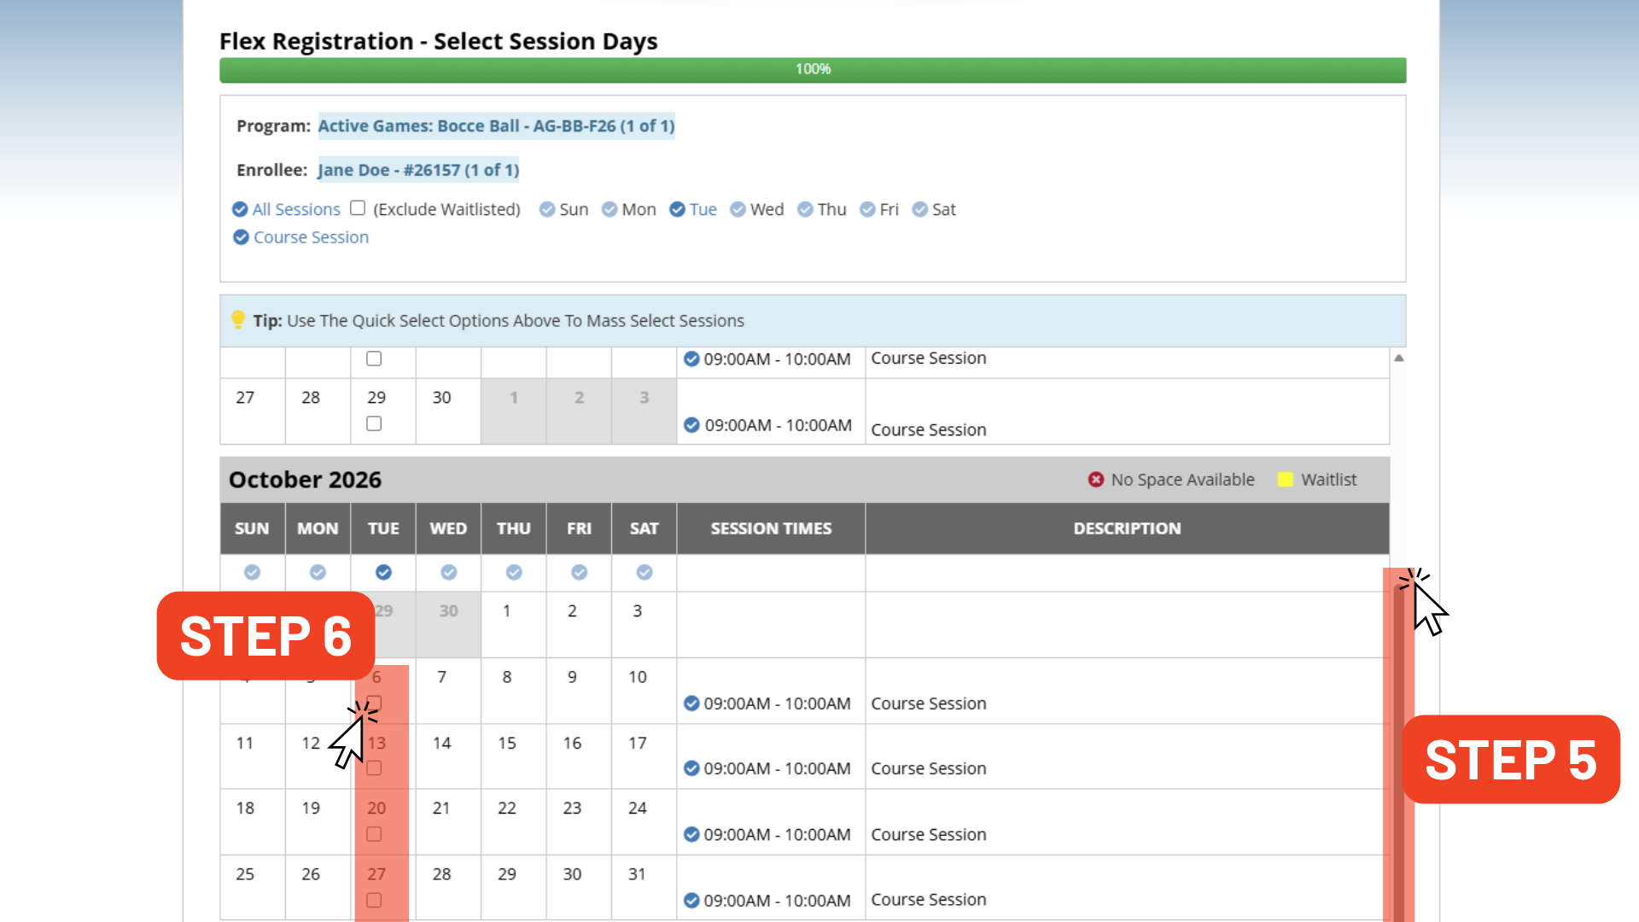Click the Mon quick-select check icon
Viewport: 1639px width, 922px height.
click(x=610, y=209)
